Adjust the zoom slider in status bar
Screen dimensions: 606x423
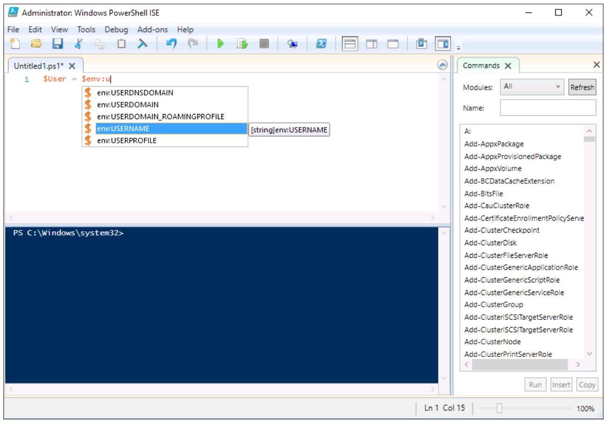pyautogui.click(x=499, y=409)
